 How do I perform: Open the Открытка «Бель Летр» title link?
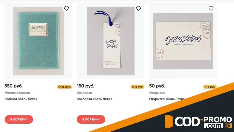point(167,99)
